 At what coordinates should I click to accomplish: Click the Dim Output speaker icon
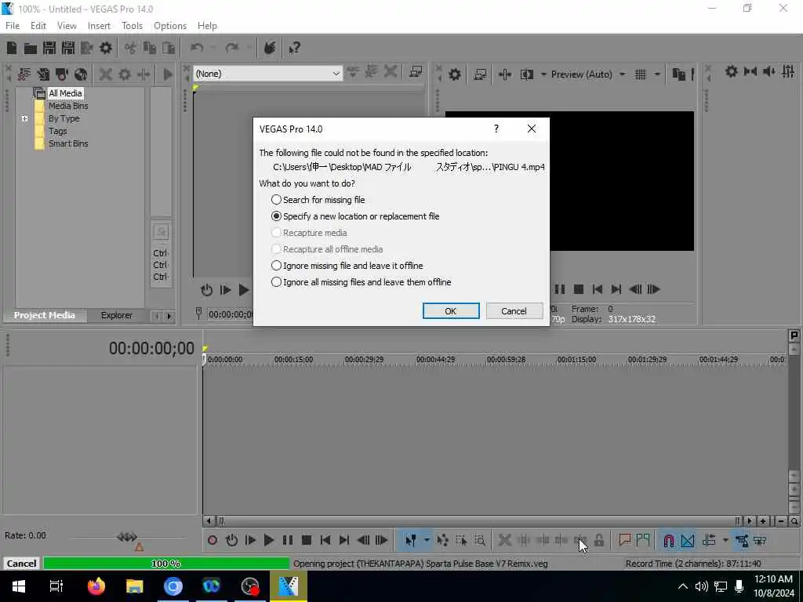click(769, 71)
